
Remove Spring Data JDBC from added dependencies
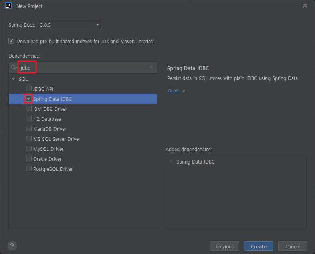171,161
